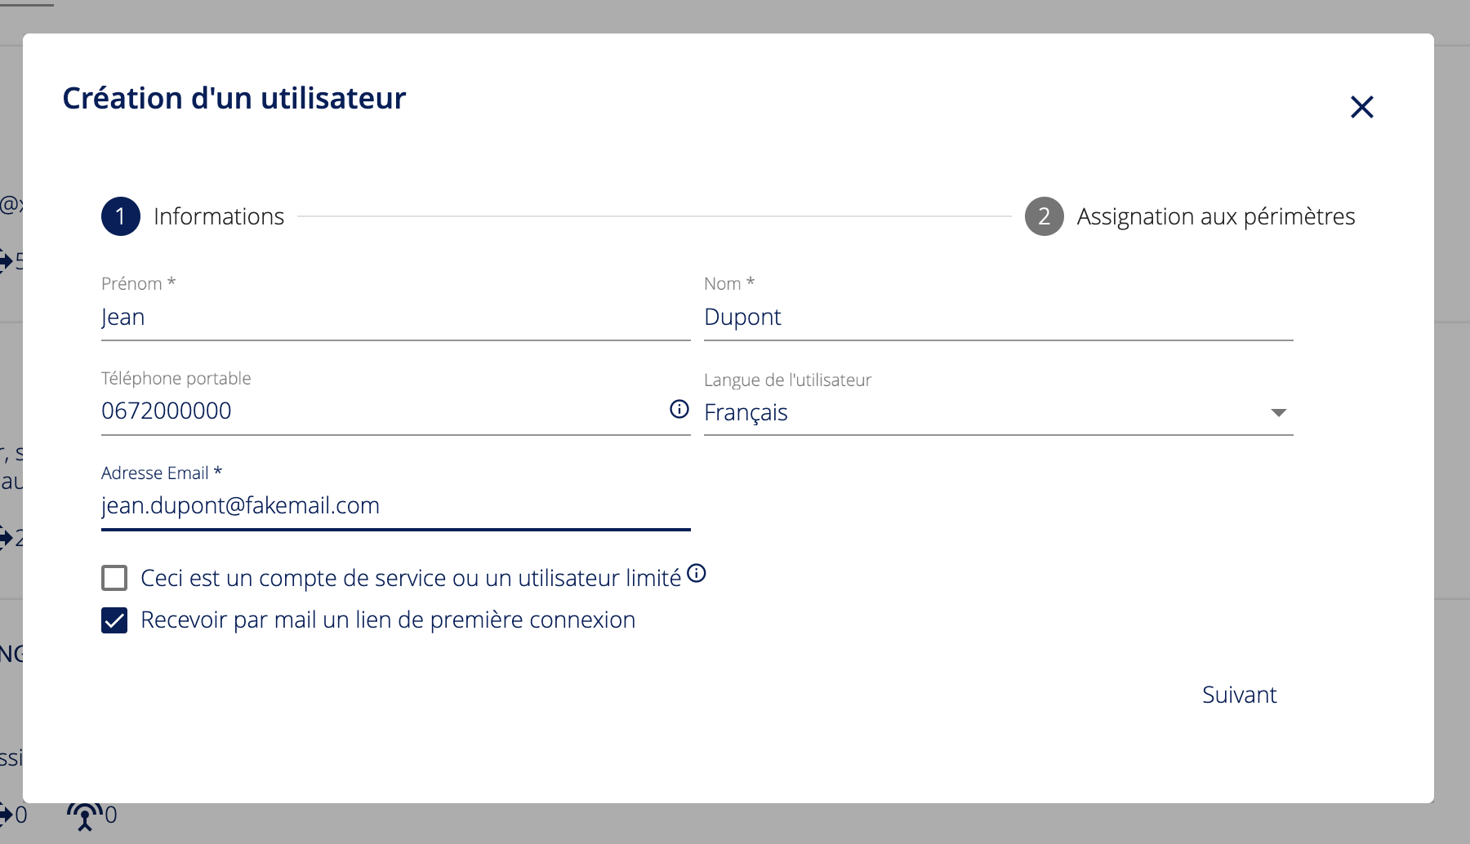Click into the Nom field with Dupont
1470x844 pixels.
998,318
